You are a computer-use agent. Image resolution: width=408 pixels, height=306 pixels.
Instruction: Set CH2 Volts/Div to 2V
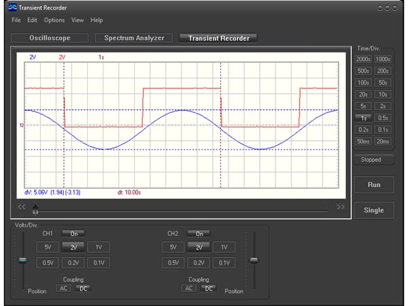(199, 247)
